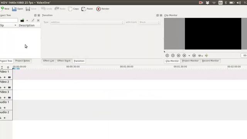Open the monitor settings gear dropdown
The image size is (247, 139).
200,56
